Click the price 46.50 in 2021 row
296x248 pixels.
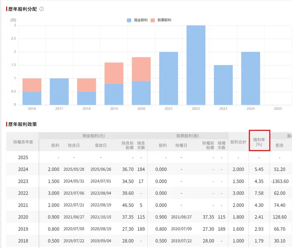tap(128, 205)
